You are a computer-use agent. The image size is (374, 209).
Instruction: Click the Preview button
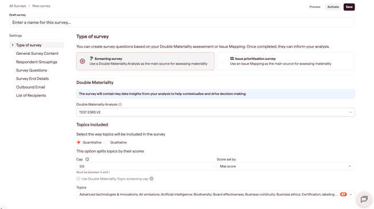(x=315, y=7)
